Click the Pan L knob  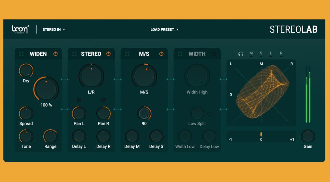(x=79, y=114)
